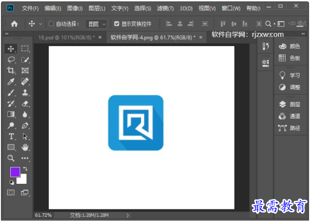Align left edges in options bar

coord(169,24)
